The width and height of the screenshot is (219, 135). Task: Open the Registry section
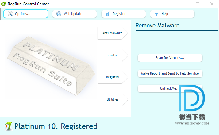[x=113, y=77]
